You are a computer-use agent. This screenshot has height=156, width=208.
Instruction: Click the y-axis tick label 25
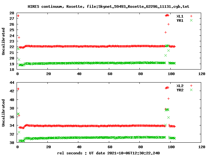click(12, 30)
